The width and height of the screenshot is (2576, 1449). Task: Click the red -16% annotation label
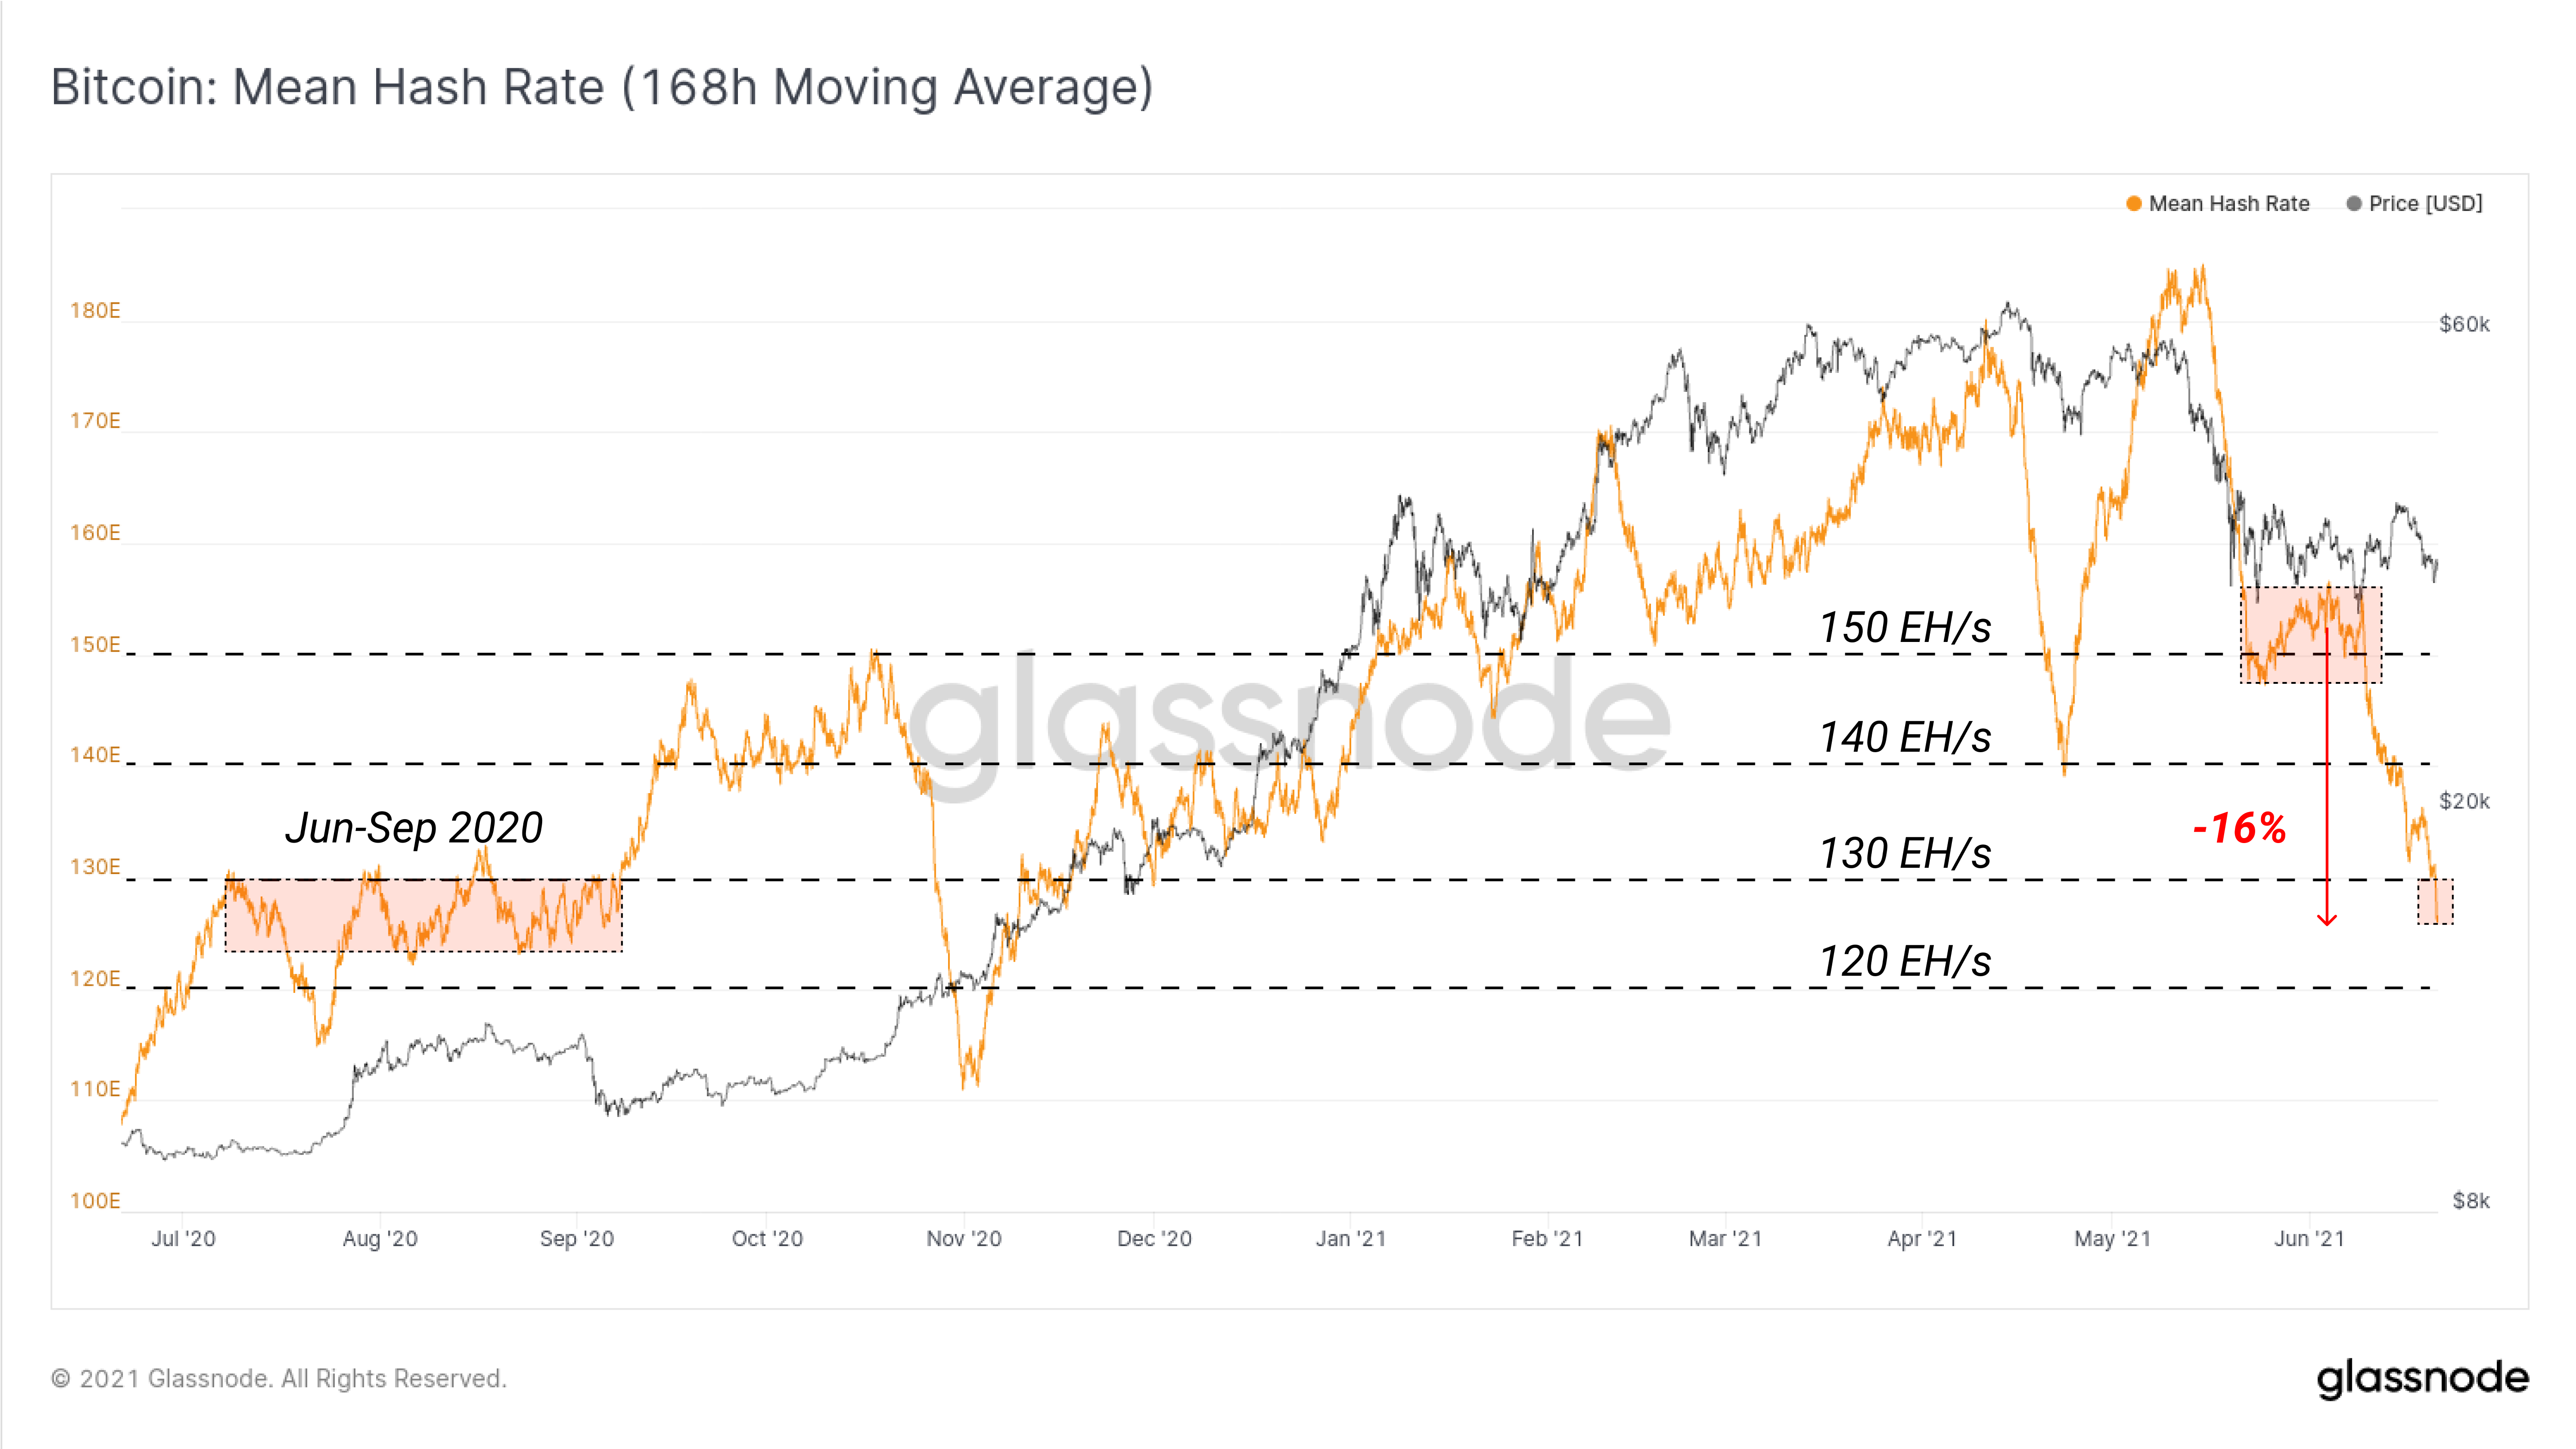[x=2239, y=828]
